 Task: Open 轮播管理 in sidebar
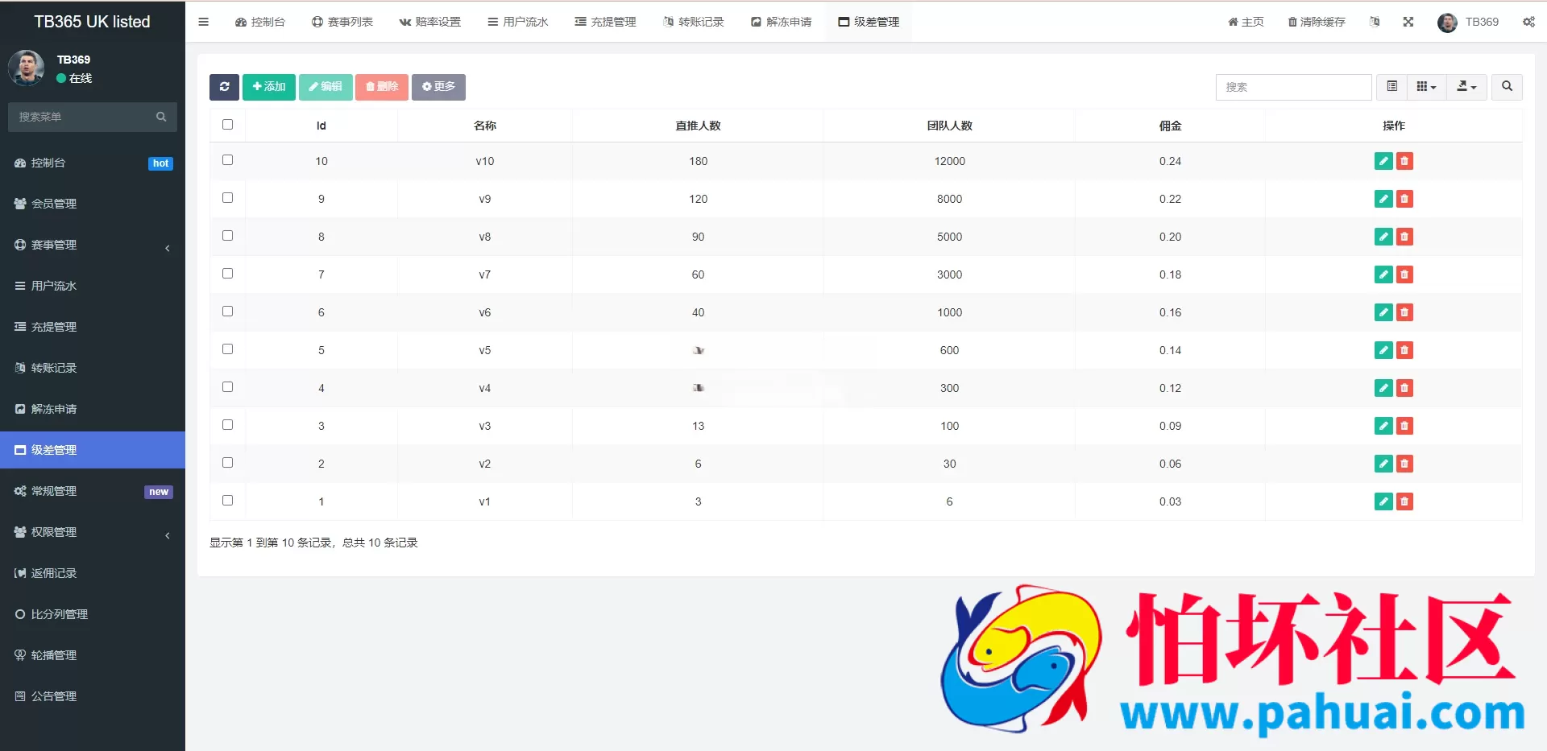93,655
